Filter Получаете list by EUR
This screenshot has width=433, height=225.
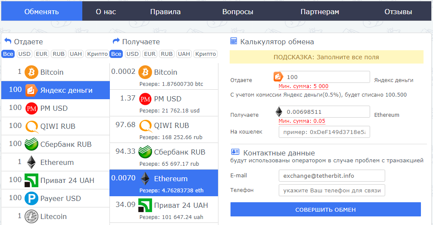click(150, 54)
